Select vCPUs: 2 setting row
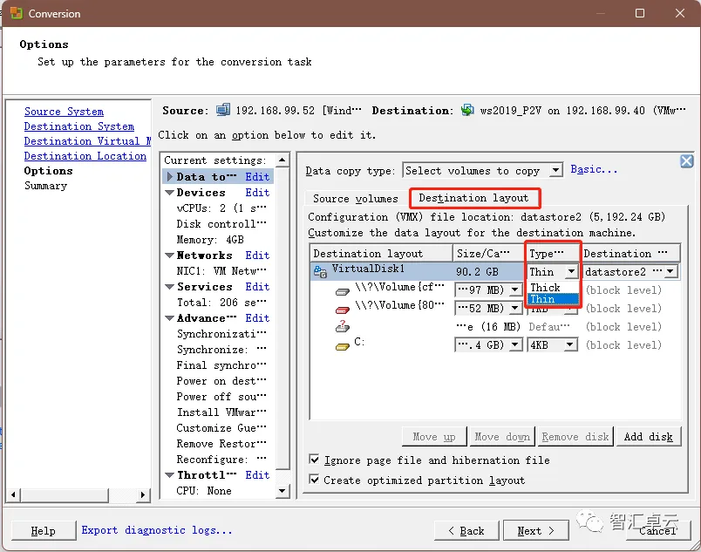The height and width of the screenshot is (552, 701). pos(221,208)
